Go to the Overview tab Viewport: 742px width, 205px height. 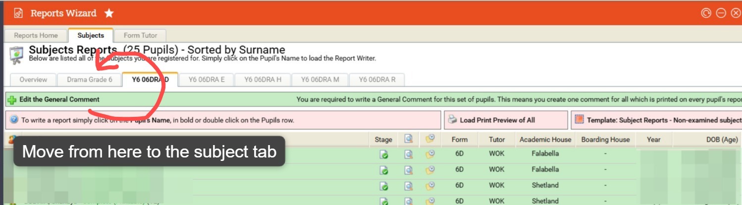(33, 80)
